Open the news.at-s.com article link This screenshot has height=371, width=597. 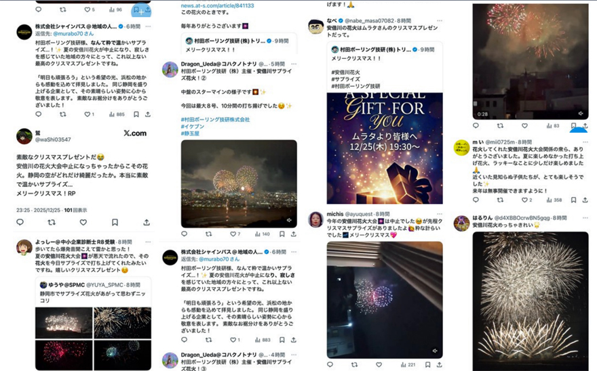pos(217,5)
